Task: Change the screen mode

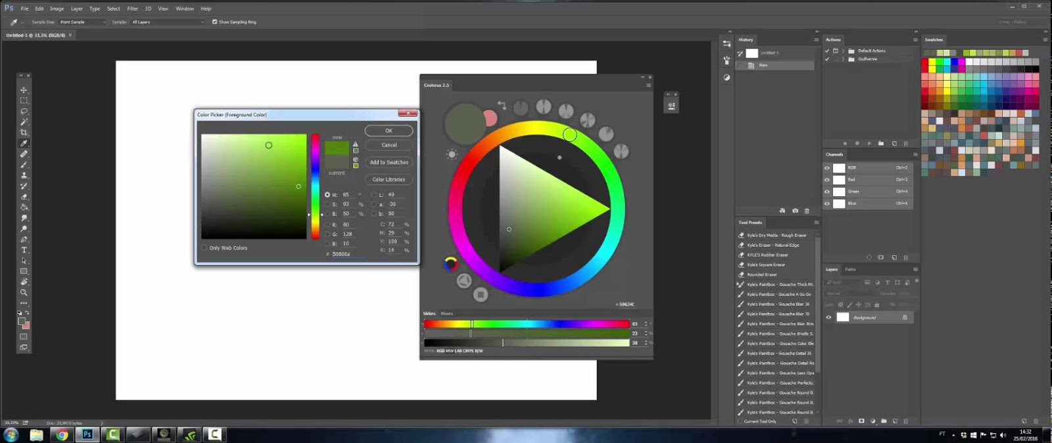Action: pos(24,348)
